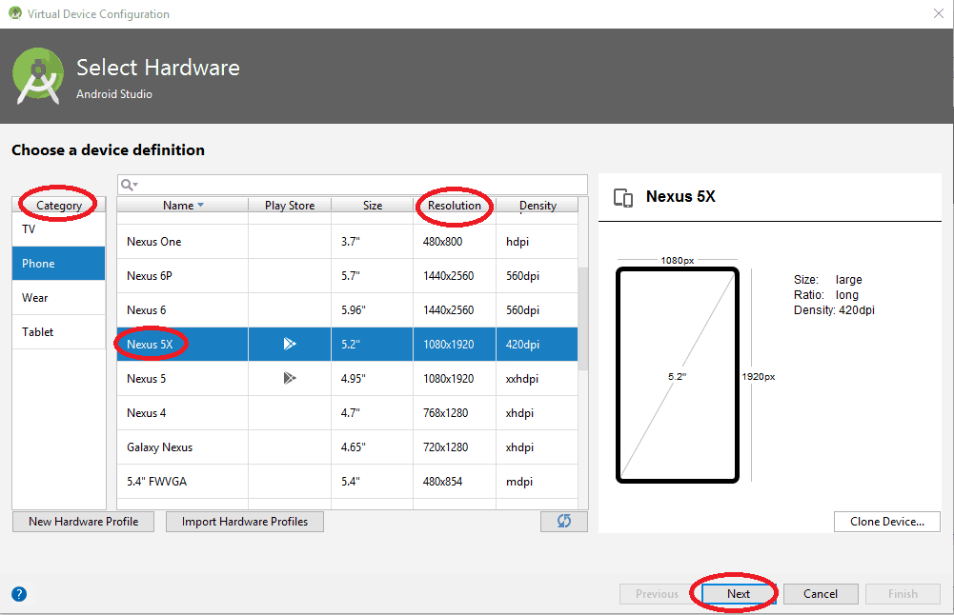The image size is (954, 615).
Task: Click the Import Hardware Profiles button
Action: coord(245,522)
